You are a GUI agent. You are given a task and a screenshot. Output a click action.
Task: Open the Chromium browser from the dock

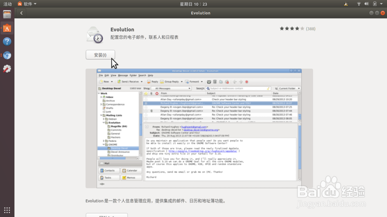coord(7,55)
